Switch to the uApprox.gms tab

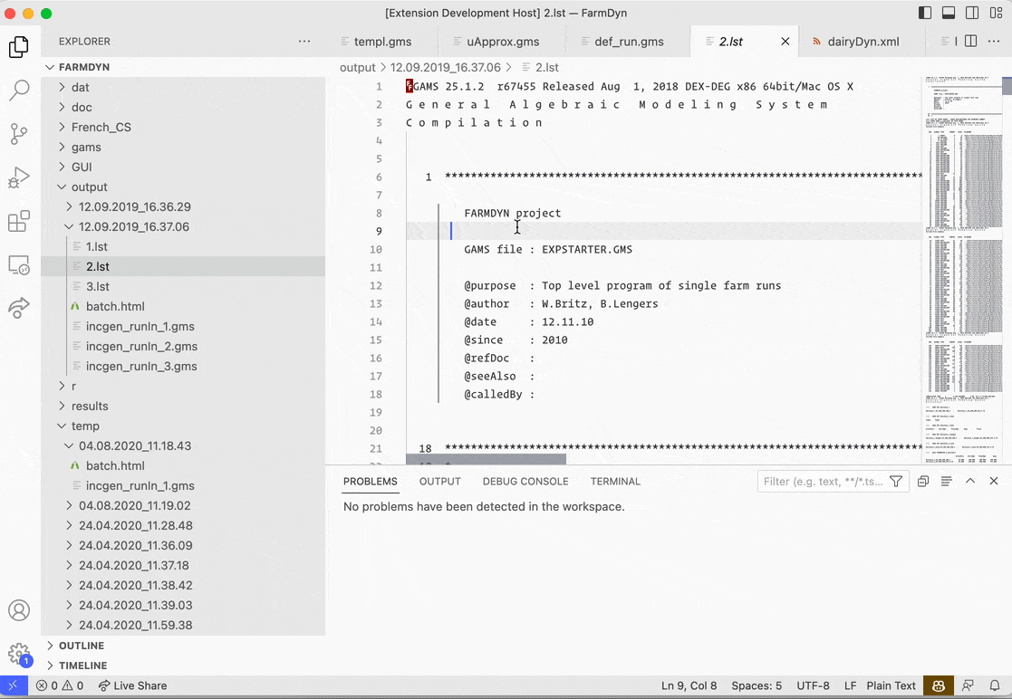tap(502, 42)
